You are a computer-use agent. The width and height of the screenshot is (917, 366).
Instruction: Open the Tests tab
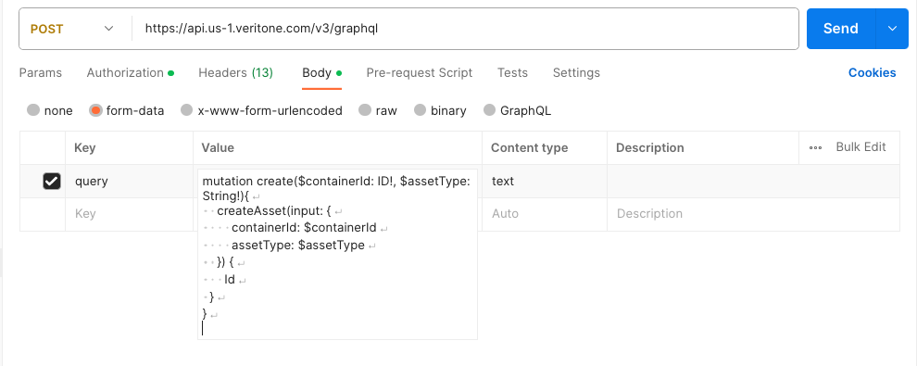pyautogui.click(x=512, y=73)
